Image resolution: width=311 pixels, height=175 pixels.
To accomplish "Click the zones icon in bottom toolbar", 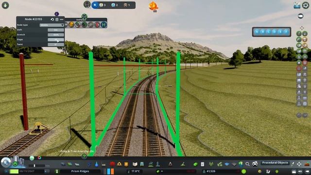I will [x=70, y=164].
